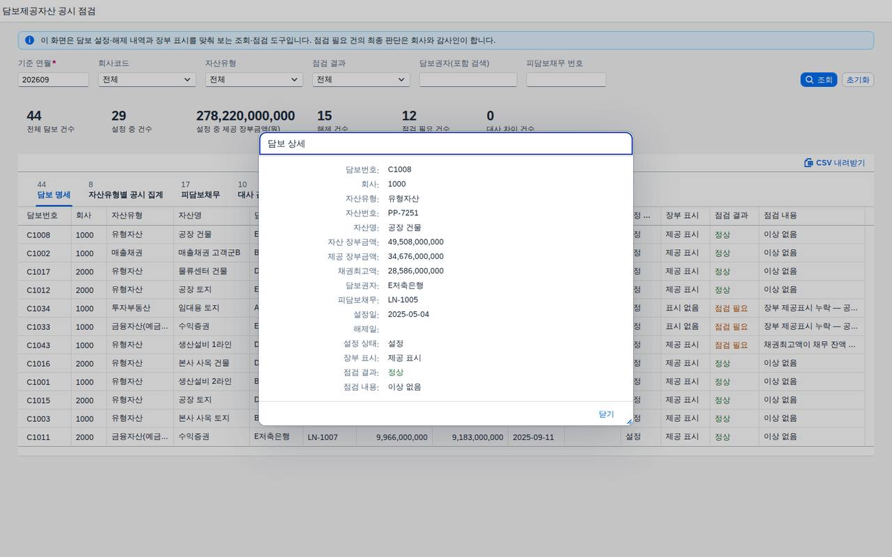Click the 29 설정 중 건수 tile

[x=132, y=121]
